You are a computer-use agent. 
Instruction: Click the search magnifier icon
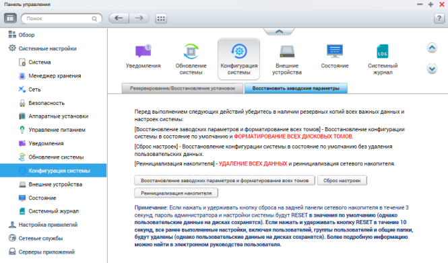(94, 19)
